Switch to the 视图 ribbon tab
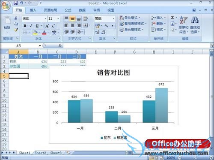 pos(111,10)
